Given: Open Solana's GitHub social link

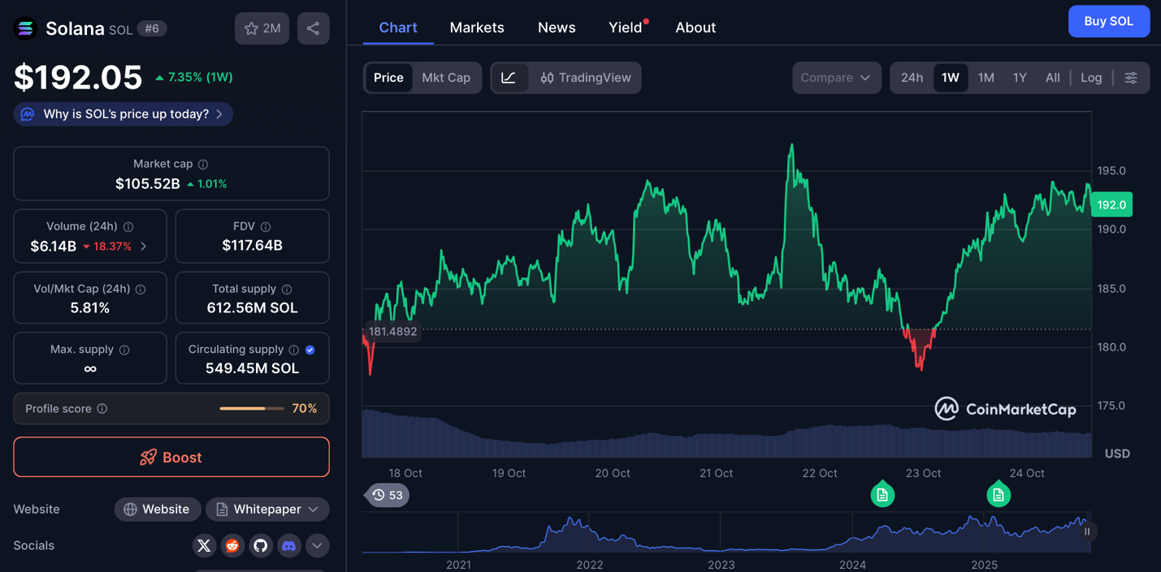Looking at the screenshot, I should [x=261, y=545].
